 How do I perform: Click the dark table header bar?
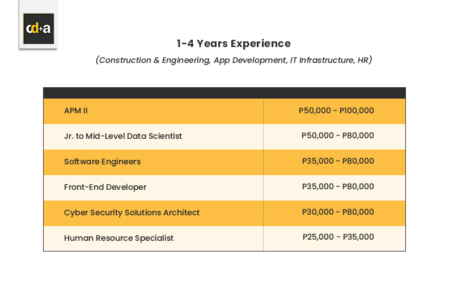224,93
